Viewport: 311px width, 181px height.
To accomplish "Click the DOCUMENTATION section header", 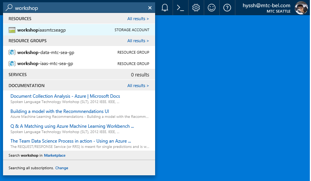I will (x=26, y=86).
